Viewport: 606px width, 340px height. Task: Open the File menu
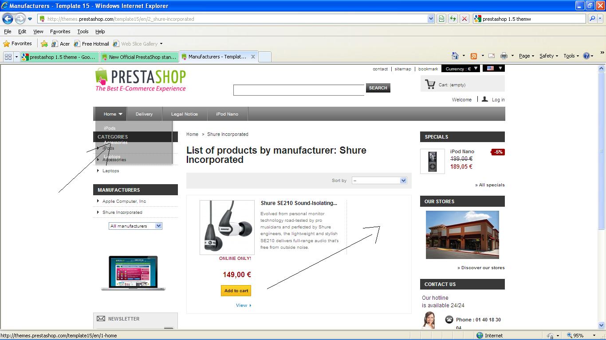[8, 31]
